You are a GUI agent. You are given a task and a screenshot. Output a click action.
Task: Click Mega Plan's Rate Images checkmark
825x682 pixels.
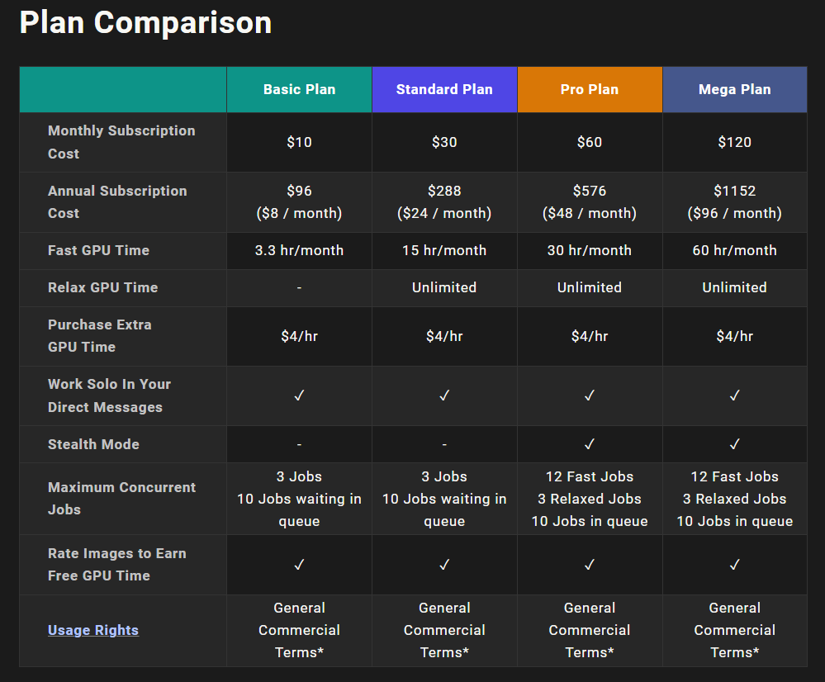734,565
